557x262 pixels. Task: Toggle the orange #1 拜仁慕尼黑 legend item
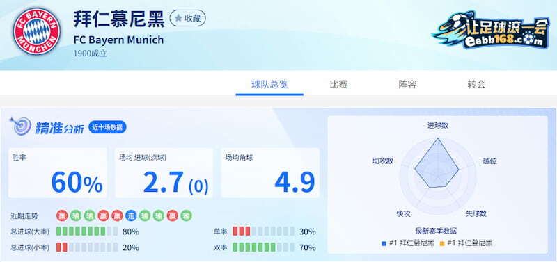pyautogui.click(x=466, y=243)
